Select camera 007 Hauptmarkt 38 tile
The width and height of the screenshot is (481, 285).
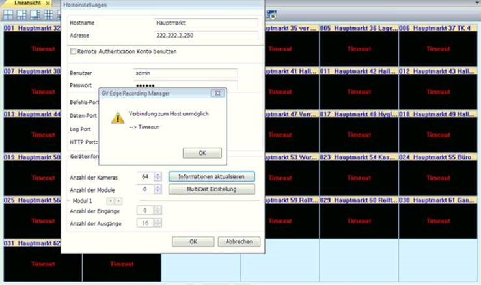click(32, 89)
